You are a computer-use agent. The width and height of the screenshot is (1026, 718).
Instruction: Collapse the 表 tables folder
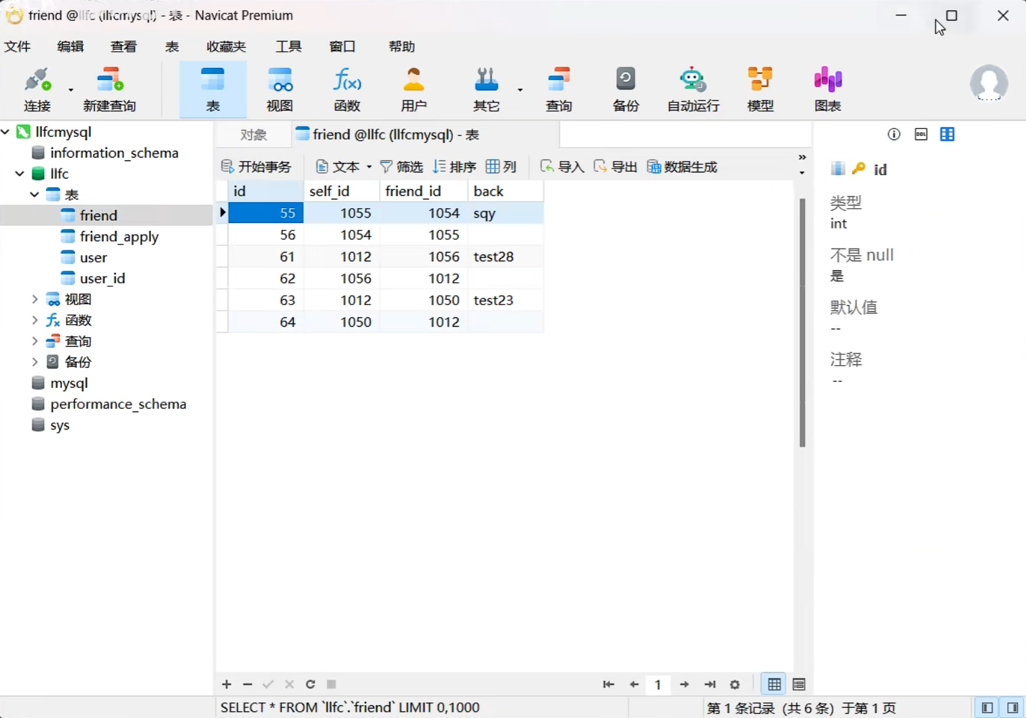pos(34,194)
